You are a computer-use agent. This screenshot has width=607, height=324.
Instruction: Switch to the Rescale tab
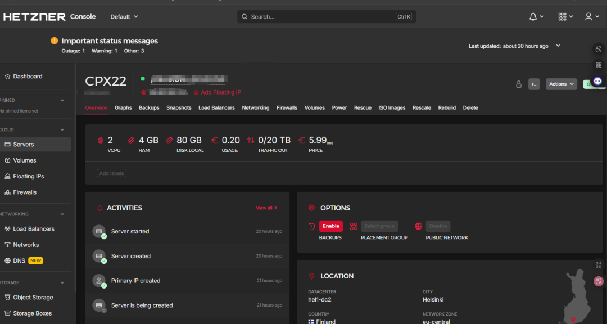(422, 108)
